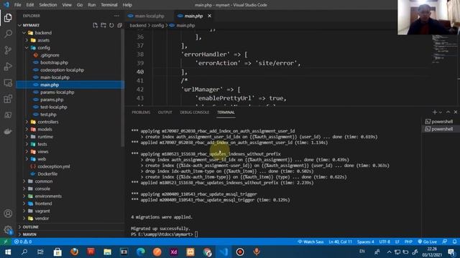This screenshot has height=258, width=460.
Task: Close the terminal panel
Action: pos(455,112)
